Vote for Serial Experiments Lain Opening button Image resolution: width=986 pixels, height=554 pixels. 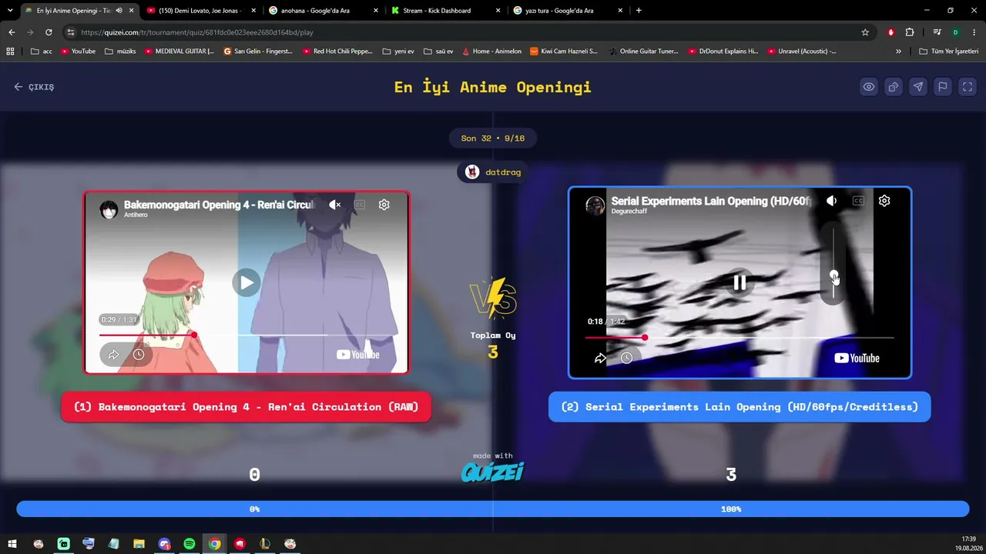point(739,407)
